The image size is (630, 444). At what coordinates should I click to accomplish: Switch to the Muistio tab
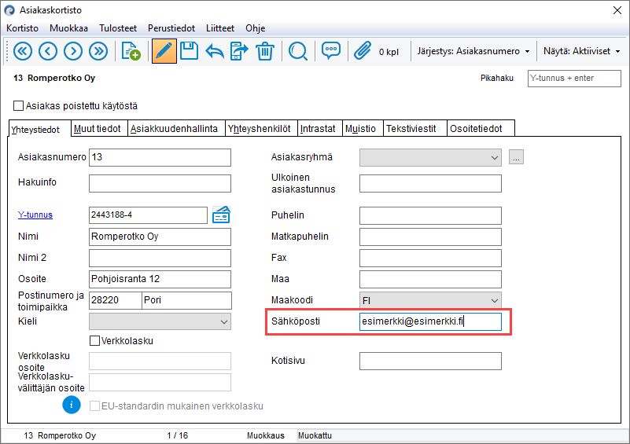[x=363, y=128]
